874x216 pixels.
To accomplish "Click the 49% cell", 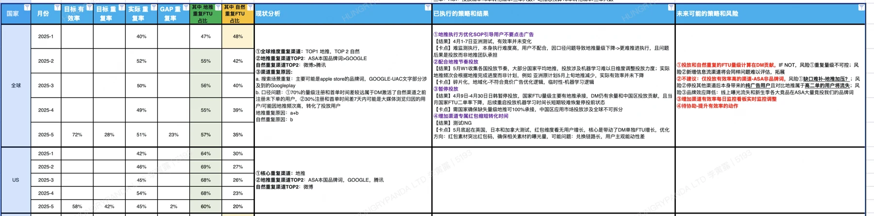I will 141,110.
